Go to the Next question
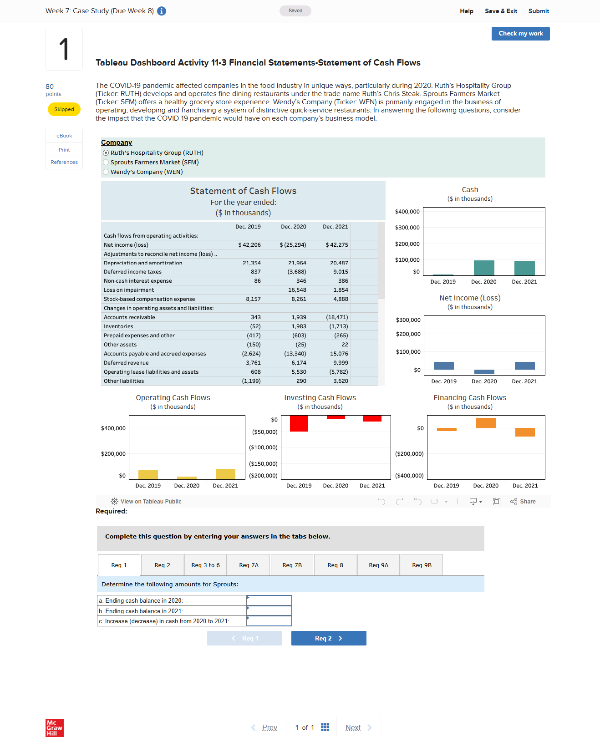 click(359, 727)
